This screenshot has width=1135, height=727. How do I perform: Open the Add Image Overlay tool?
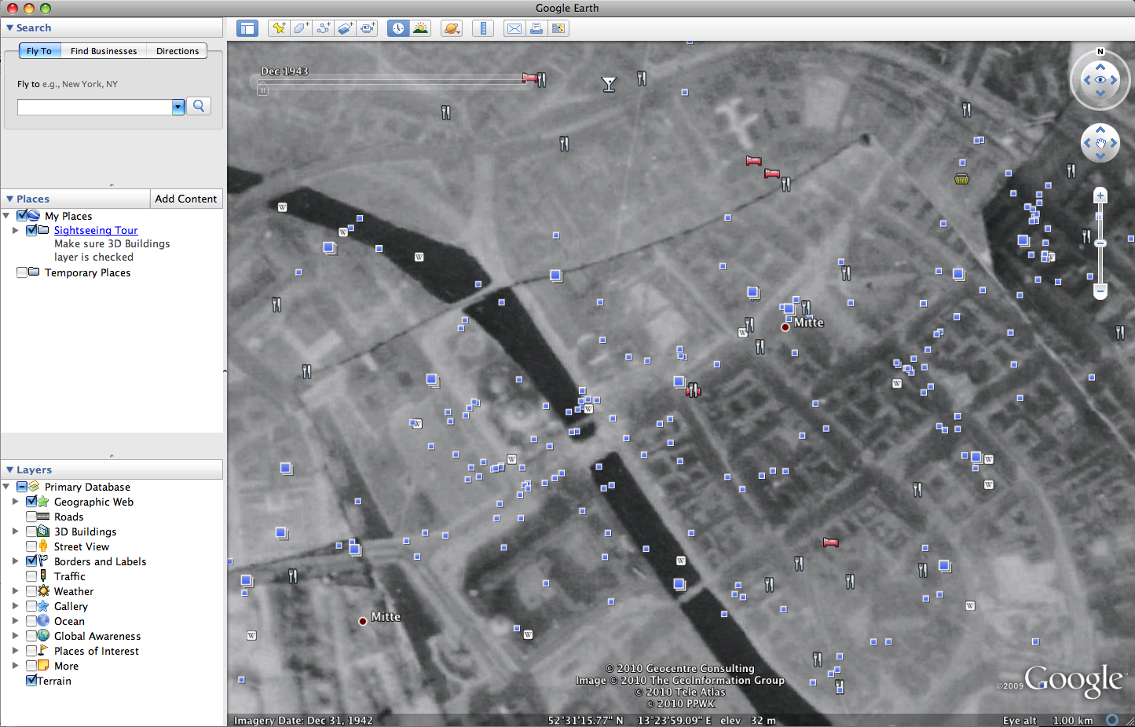[345, 28]
